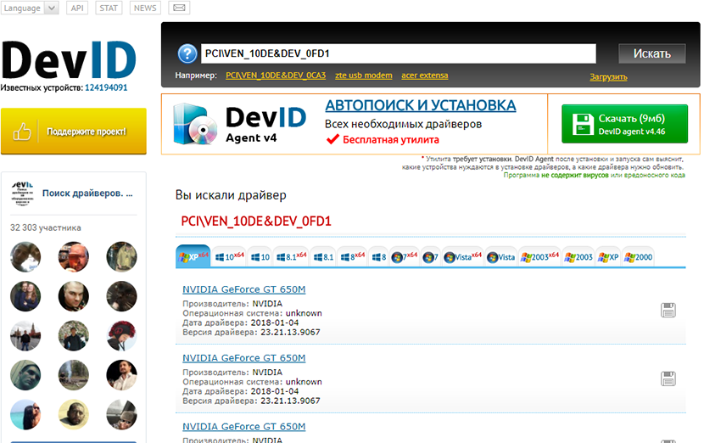Click the known devices count 124194091
704x443 pixels.
click(106, 87)
